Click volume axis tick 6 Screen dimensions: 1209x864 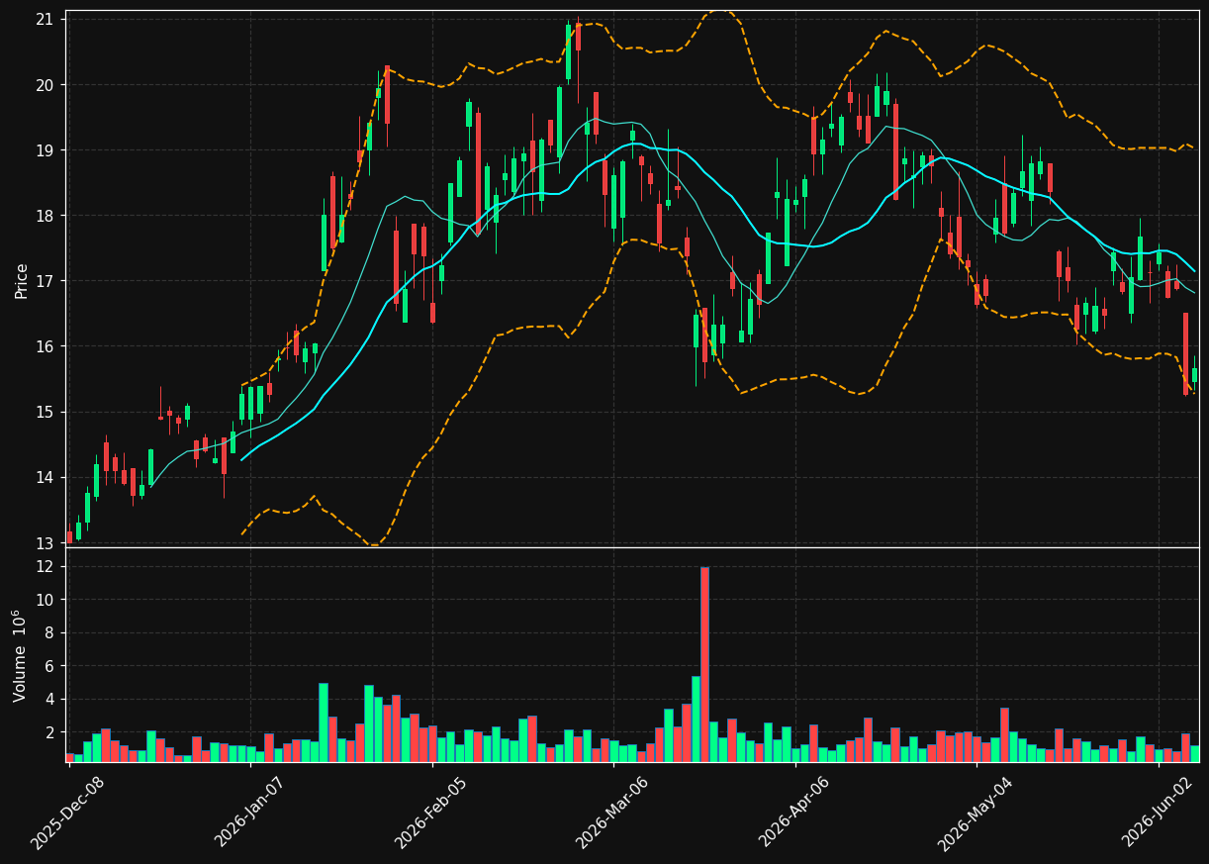pyautogui.click(x=49, y=666)
